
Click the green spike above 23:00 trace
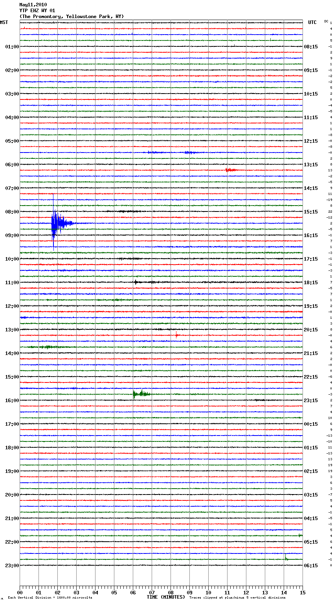[286, 557]
